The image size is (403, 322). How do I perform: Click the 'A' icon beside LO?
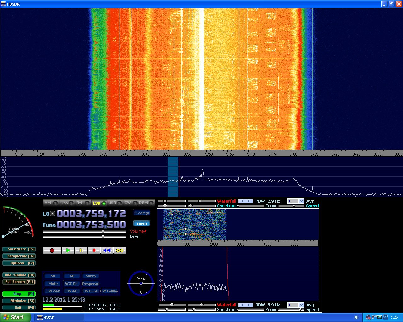(53, 214)
